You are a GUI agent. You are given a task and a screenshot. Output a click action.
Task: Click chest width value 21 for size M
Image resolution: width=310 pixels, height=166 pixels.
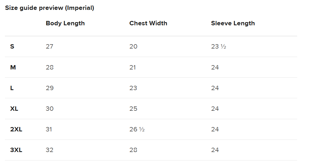tap(133, 67)
